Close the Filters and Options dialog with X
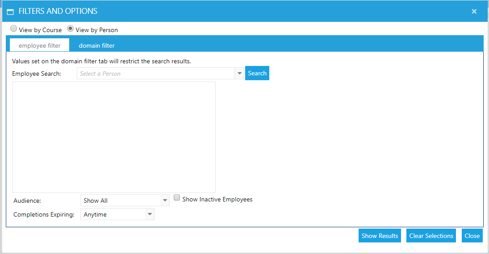The width and height of the screenshot is (489, 254). [x=474, y=12]
